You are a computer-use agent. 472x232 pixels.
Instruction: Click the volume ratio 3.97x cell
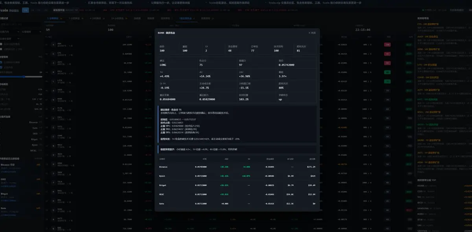click(296, 74)
